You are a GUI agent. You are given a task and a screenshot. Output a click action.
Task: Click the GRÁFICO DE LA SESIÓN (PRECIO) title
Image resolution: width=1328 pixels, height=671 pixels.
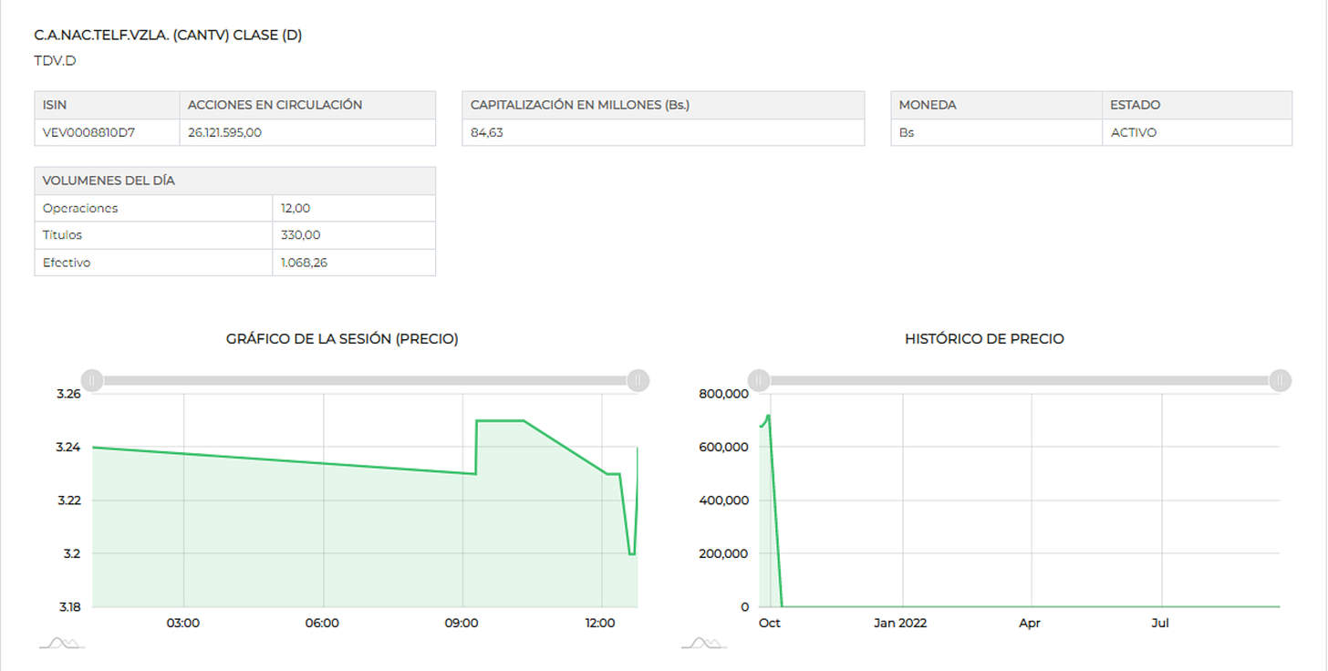point(342,338)
